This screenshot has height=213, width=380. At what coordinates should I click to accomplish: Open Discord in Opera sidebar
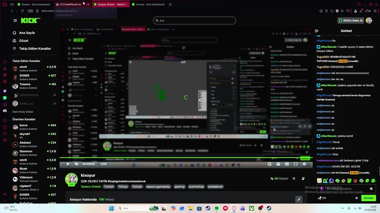(5, 111)
